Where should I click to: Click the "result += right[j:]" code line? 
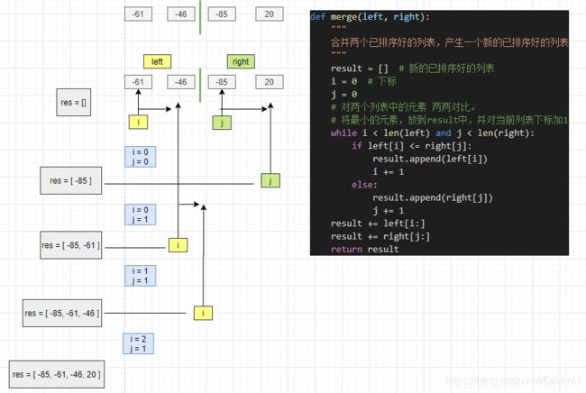click(380, 236)
